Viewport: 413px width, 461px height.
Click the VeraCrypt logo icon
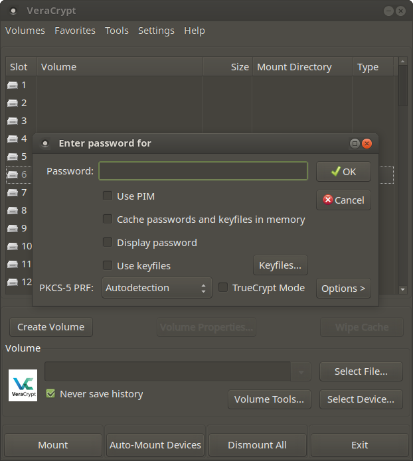(23, 385)
